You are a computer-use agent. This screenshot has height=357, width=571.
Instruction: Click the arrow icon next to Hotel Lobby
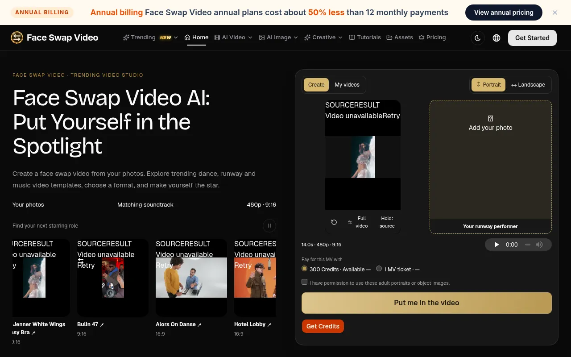[x=269, y=325]
